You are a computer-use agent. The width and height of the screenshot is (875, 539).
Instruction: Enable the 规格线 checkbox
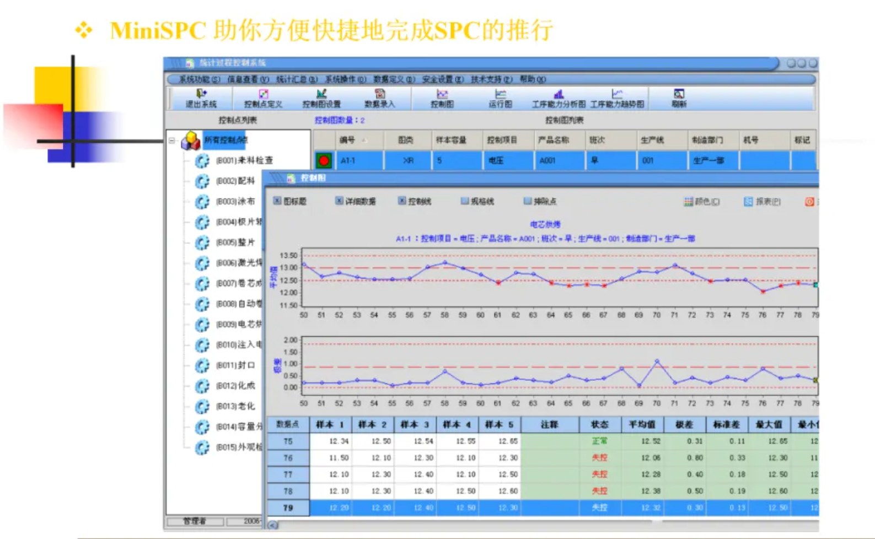coord(465,201)
